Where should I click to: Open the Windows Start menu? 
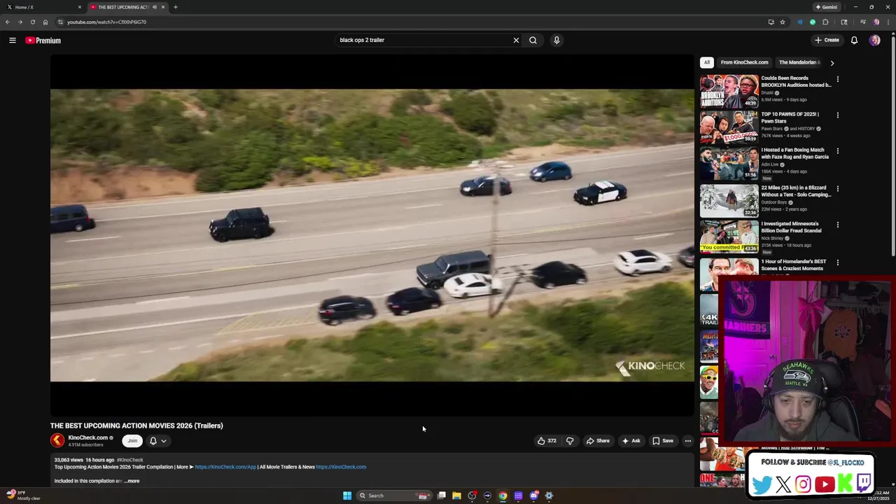click(347, 496)
